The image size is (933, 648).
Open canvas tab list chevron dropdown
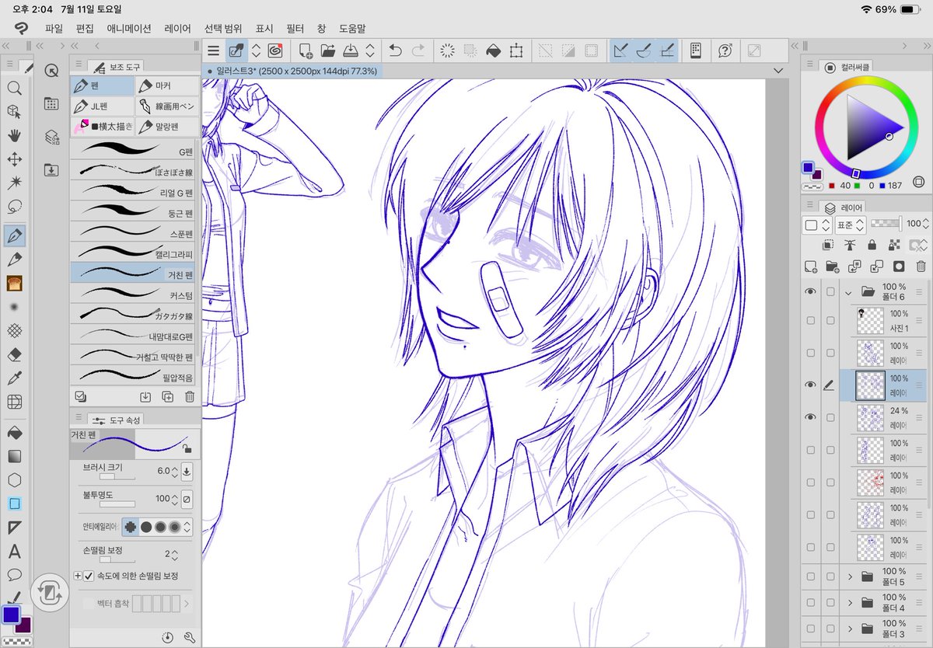coord(778,71)
